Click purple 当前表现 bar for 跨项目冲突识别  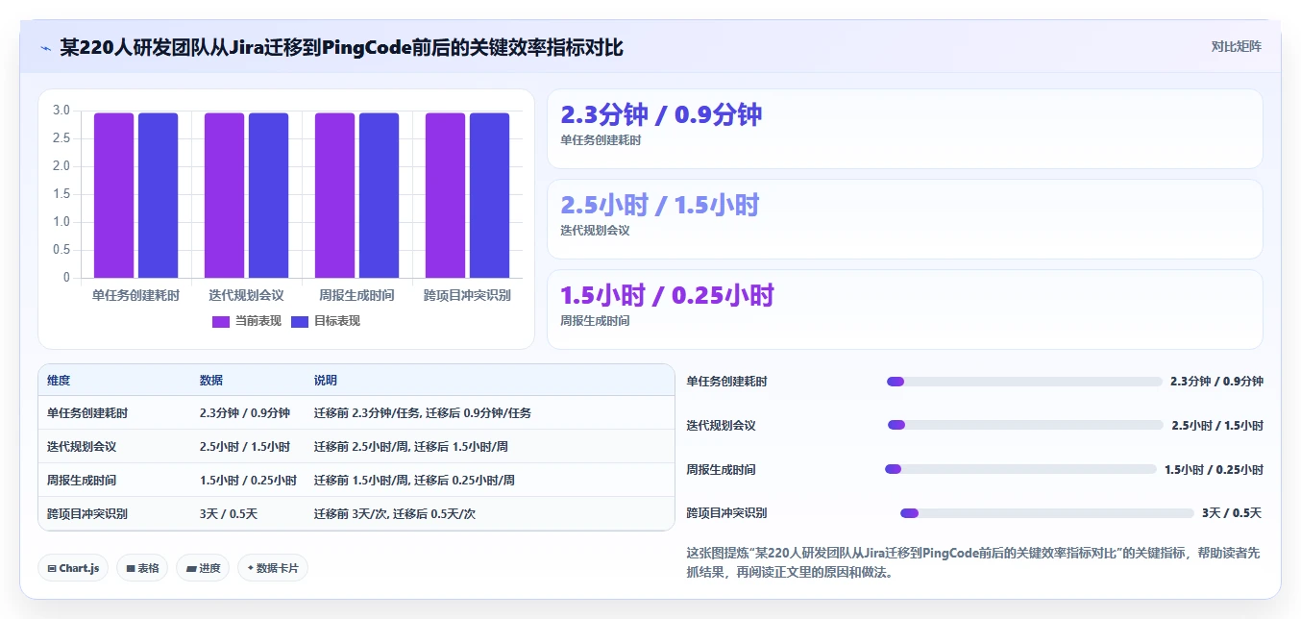coord(445,195)
